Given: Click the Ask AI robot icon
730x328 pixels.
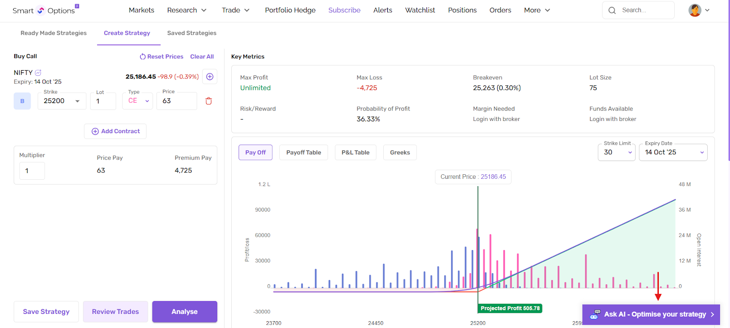Looking at the screenshot, I should click(x=594, y=314).
